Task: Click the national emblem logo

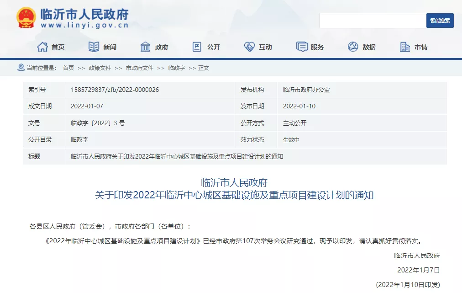Action: pyautogui.click(x=26, y=18)
